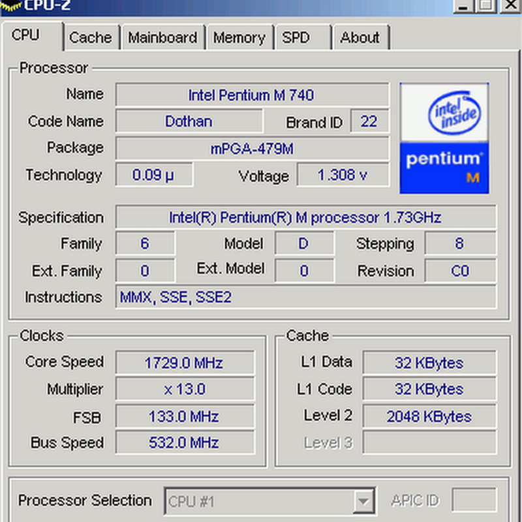Click the L1 Data 32 KBytes value
The image size is (522, 522).
429,362
